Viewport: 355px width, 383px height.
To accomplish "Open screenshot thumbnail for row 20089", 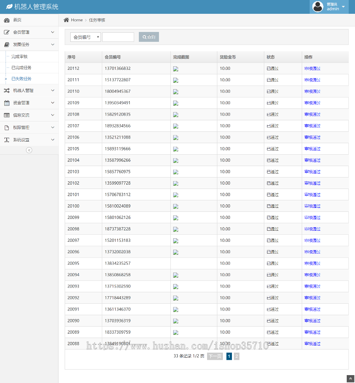I will tap(176, 333).
